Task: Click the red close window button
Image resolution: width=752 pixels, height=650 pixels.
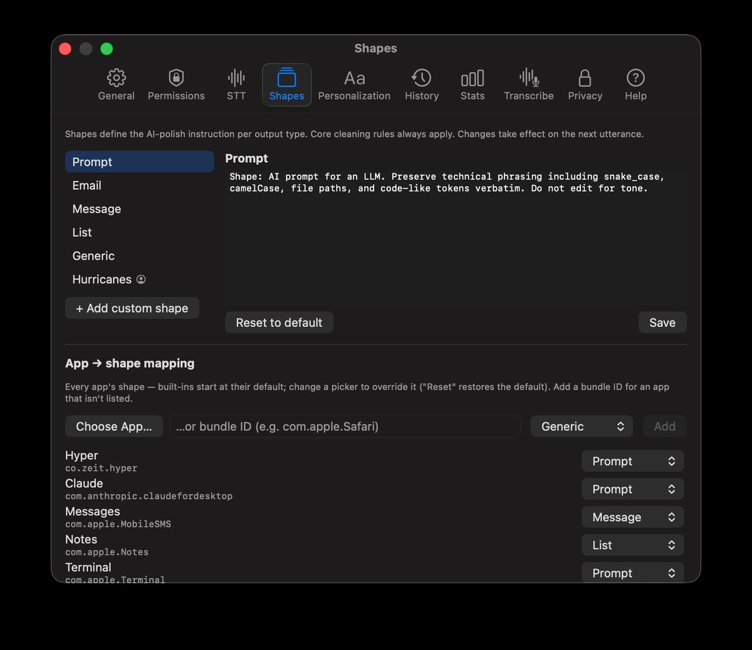Action: coord(65,49)
